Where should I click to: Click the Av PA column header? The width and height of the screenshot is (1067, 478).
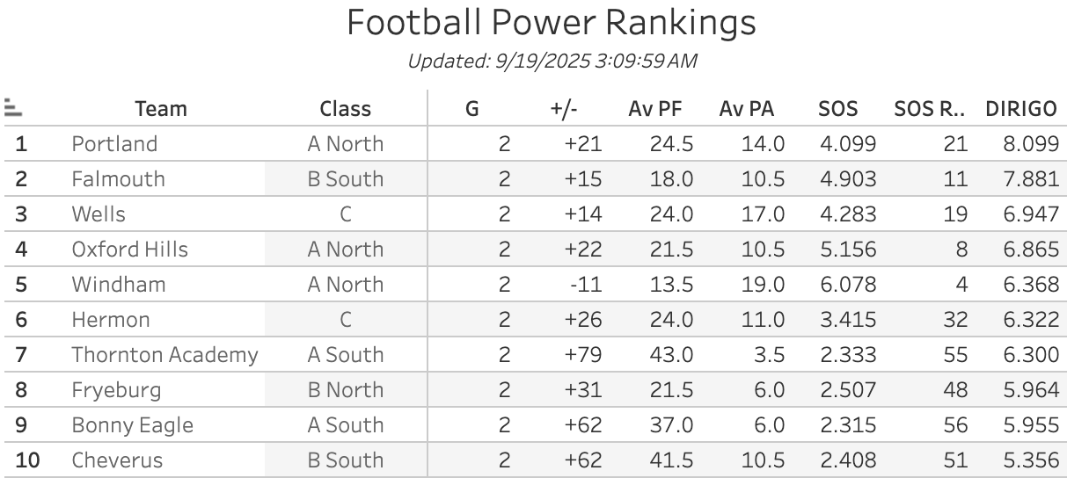(746, 109)
